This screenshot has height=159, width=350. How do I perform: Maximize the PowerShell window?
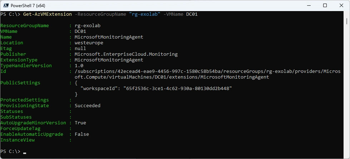pos(325,5)
